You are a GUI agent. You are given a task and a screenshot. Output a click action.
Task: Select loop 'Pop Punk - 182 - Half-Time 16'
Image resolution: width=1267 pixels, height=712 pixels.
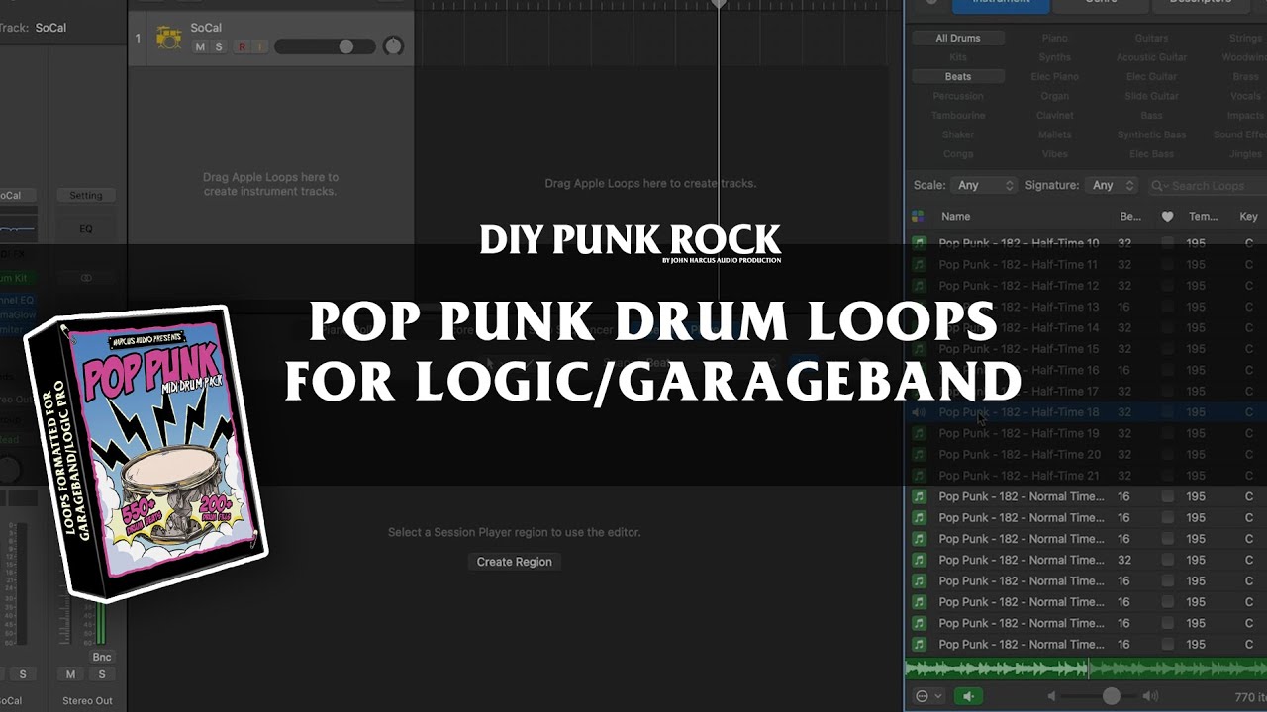tap(1019, 370)
